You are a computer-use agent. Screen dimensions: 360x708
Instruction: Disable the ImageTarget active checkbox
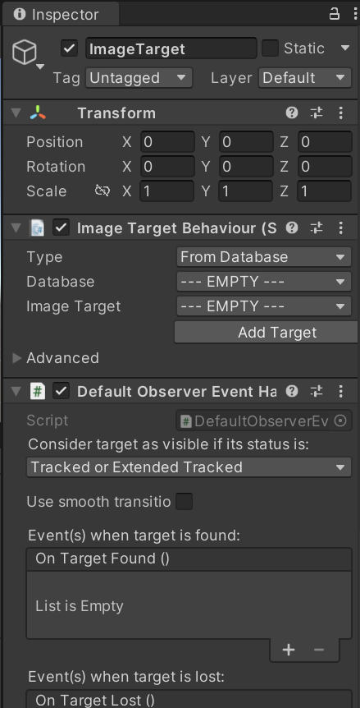point(70,48)
